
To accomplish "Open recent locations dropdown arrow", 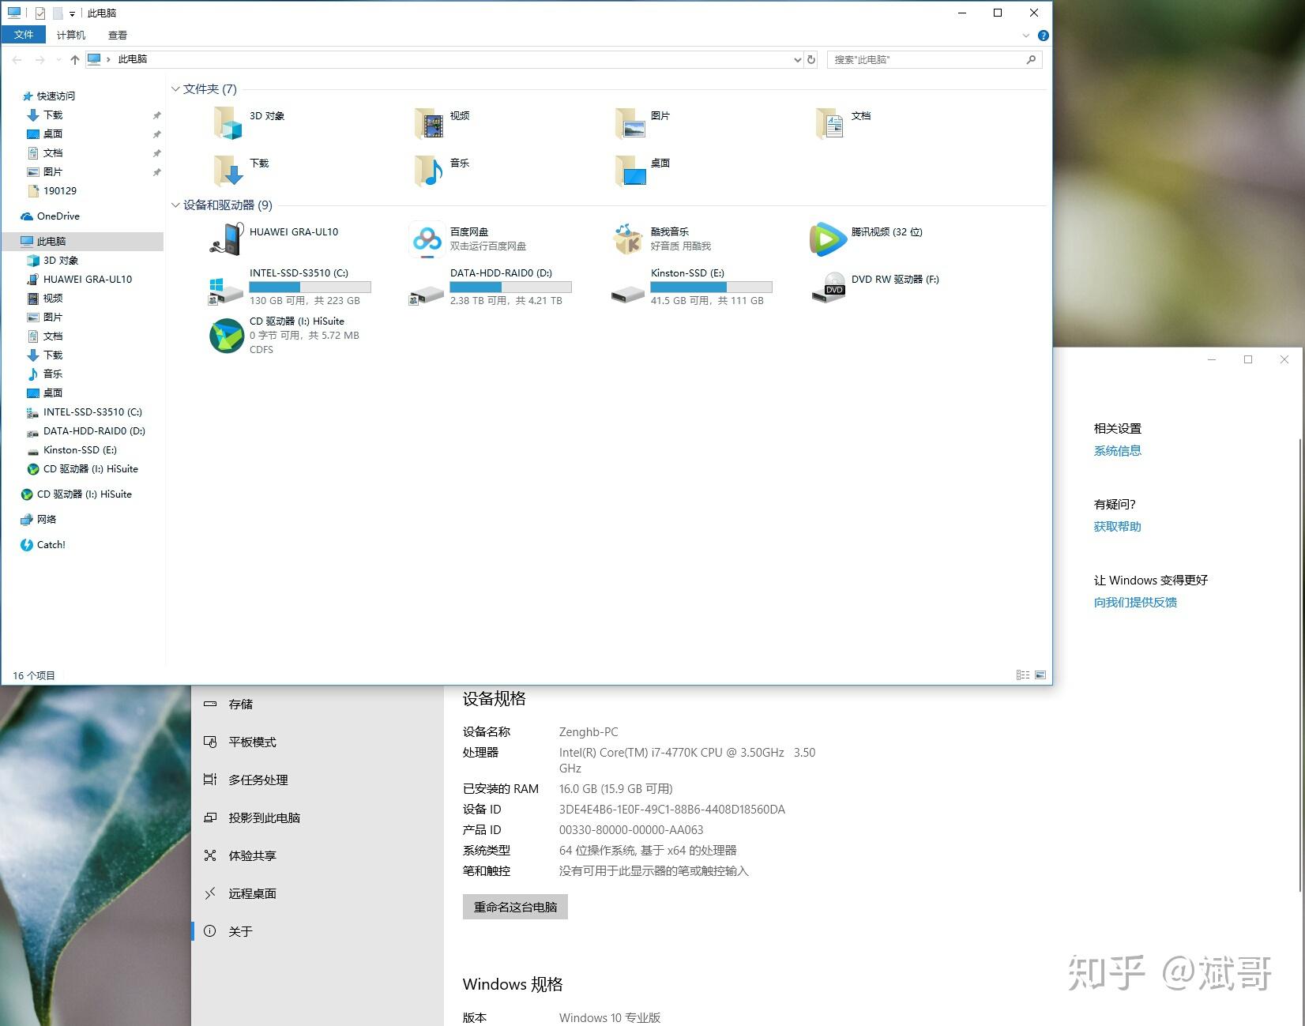I will click(58, 59).
